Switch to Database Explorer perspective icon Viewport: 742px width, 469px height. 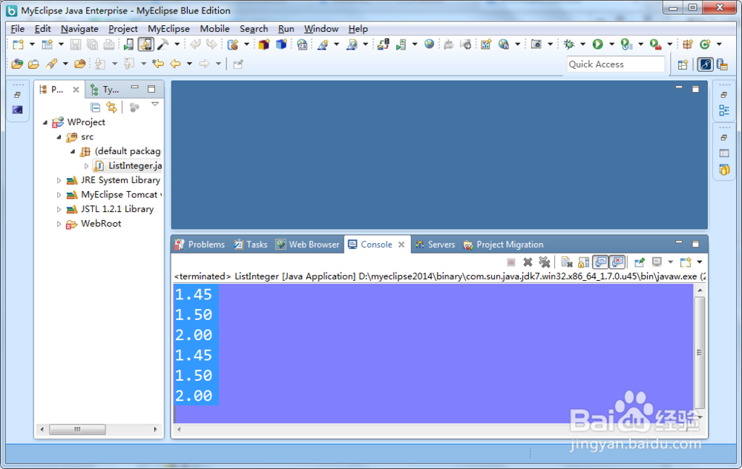pos(722,64)
